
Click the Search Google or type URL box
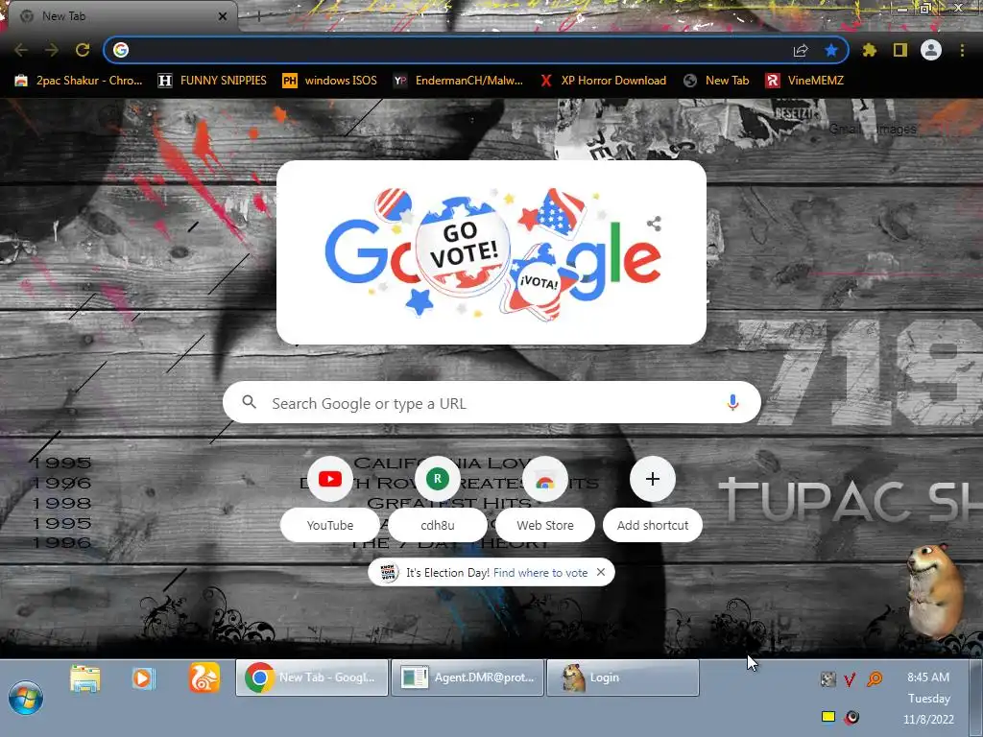(491, 402)
